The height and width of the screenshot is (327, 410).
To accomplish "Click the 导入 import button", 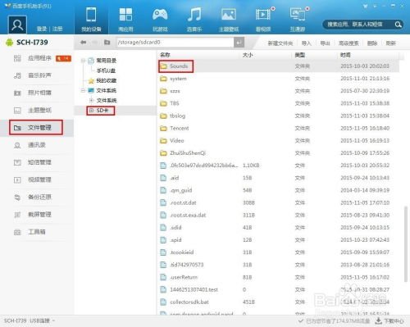I will point(306,43).
